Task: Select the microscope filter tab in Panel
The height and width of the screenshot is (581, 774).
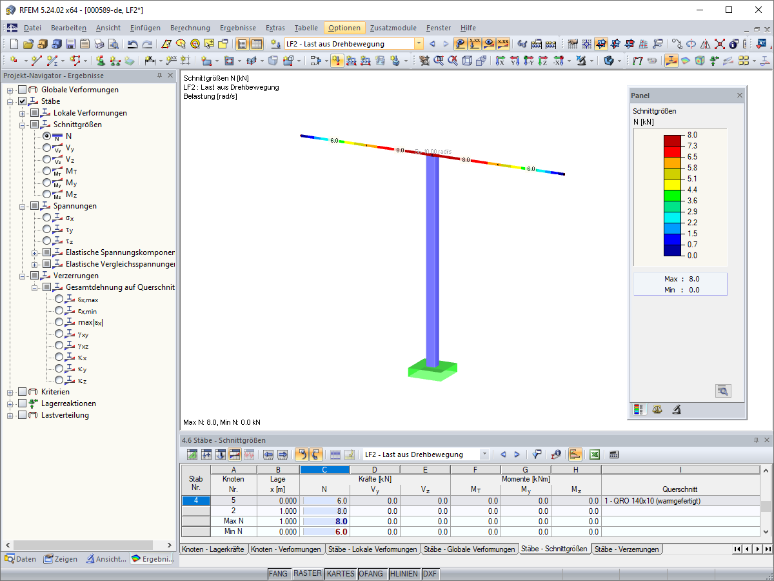Action: [x=676, y=409]
